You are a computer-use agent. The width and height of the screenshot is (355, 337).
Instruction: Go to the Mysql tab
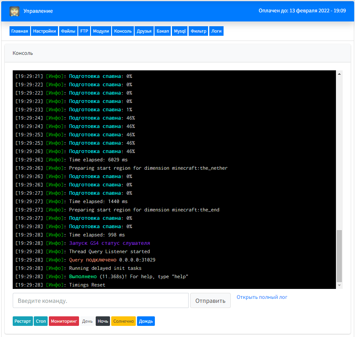[x=180, y=31]
